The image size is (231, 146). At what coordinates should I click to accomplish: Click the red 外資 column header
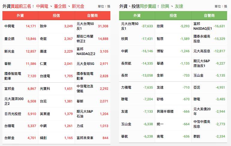click(20, 16)
